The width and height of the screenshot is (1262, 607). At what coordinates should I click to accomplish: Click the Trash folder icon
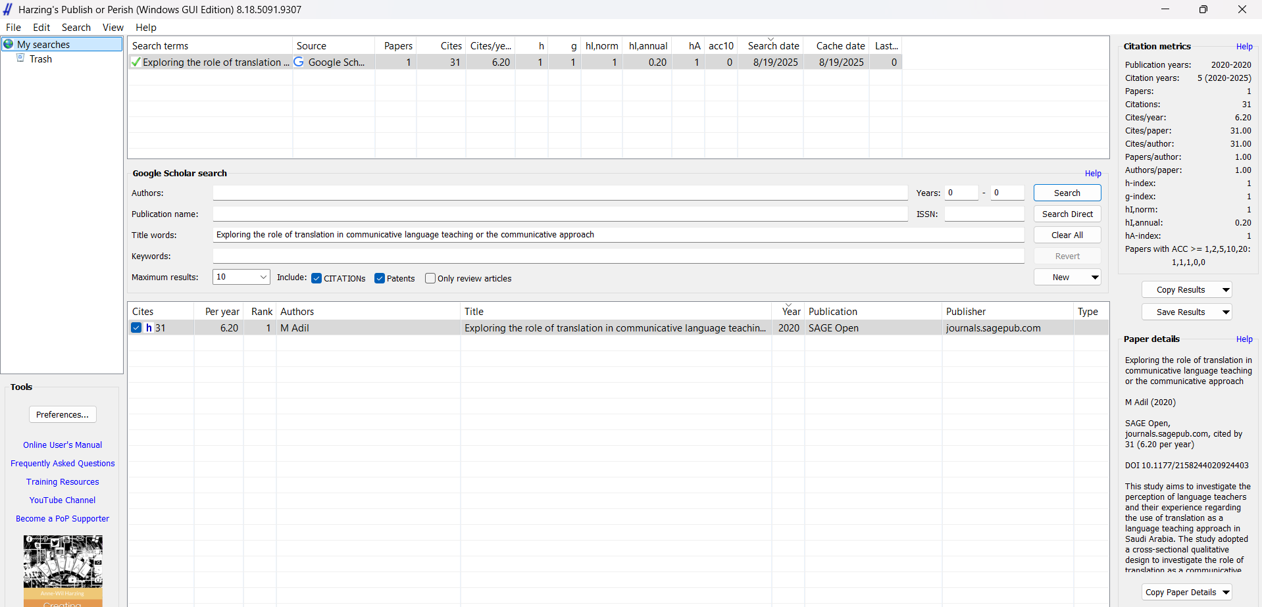tap(20, 58)
